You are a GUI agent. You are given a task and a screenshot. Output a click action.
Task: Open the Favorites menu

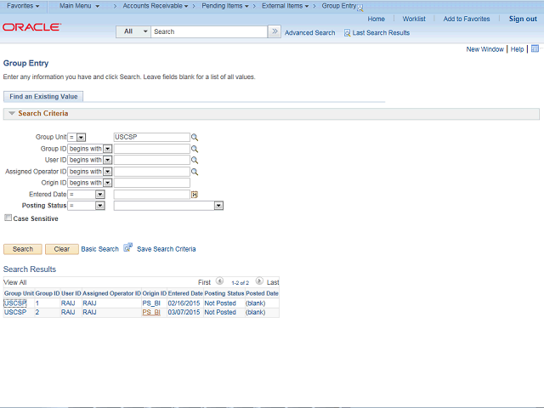[23, 6]
